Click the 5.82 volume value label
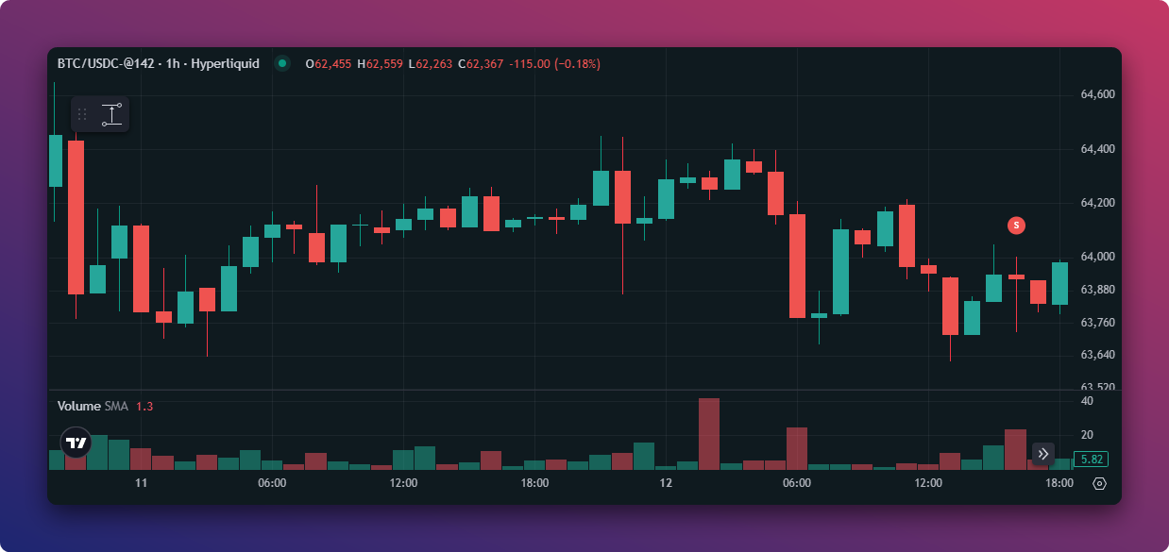The width and height of the screenshot is (1169, 552). coord(1092,460)
